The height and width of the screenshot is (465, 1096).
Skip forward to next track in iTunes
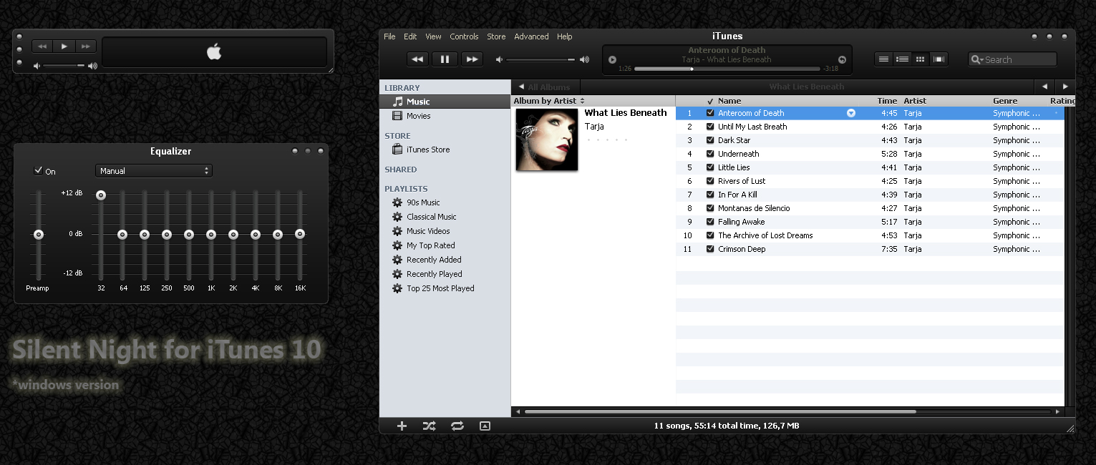(x=472, y=59)
